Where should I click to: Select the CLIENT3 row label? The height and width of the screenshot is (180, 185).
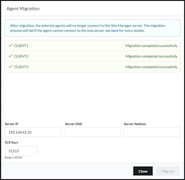pos(21,67)
